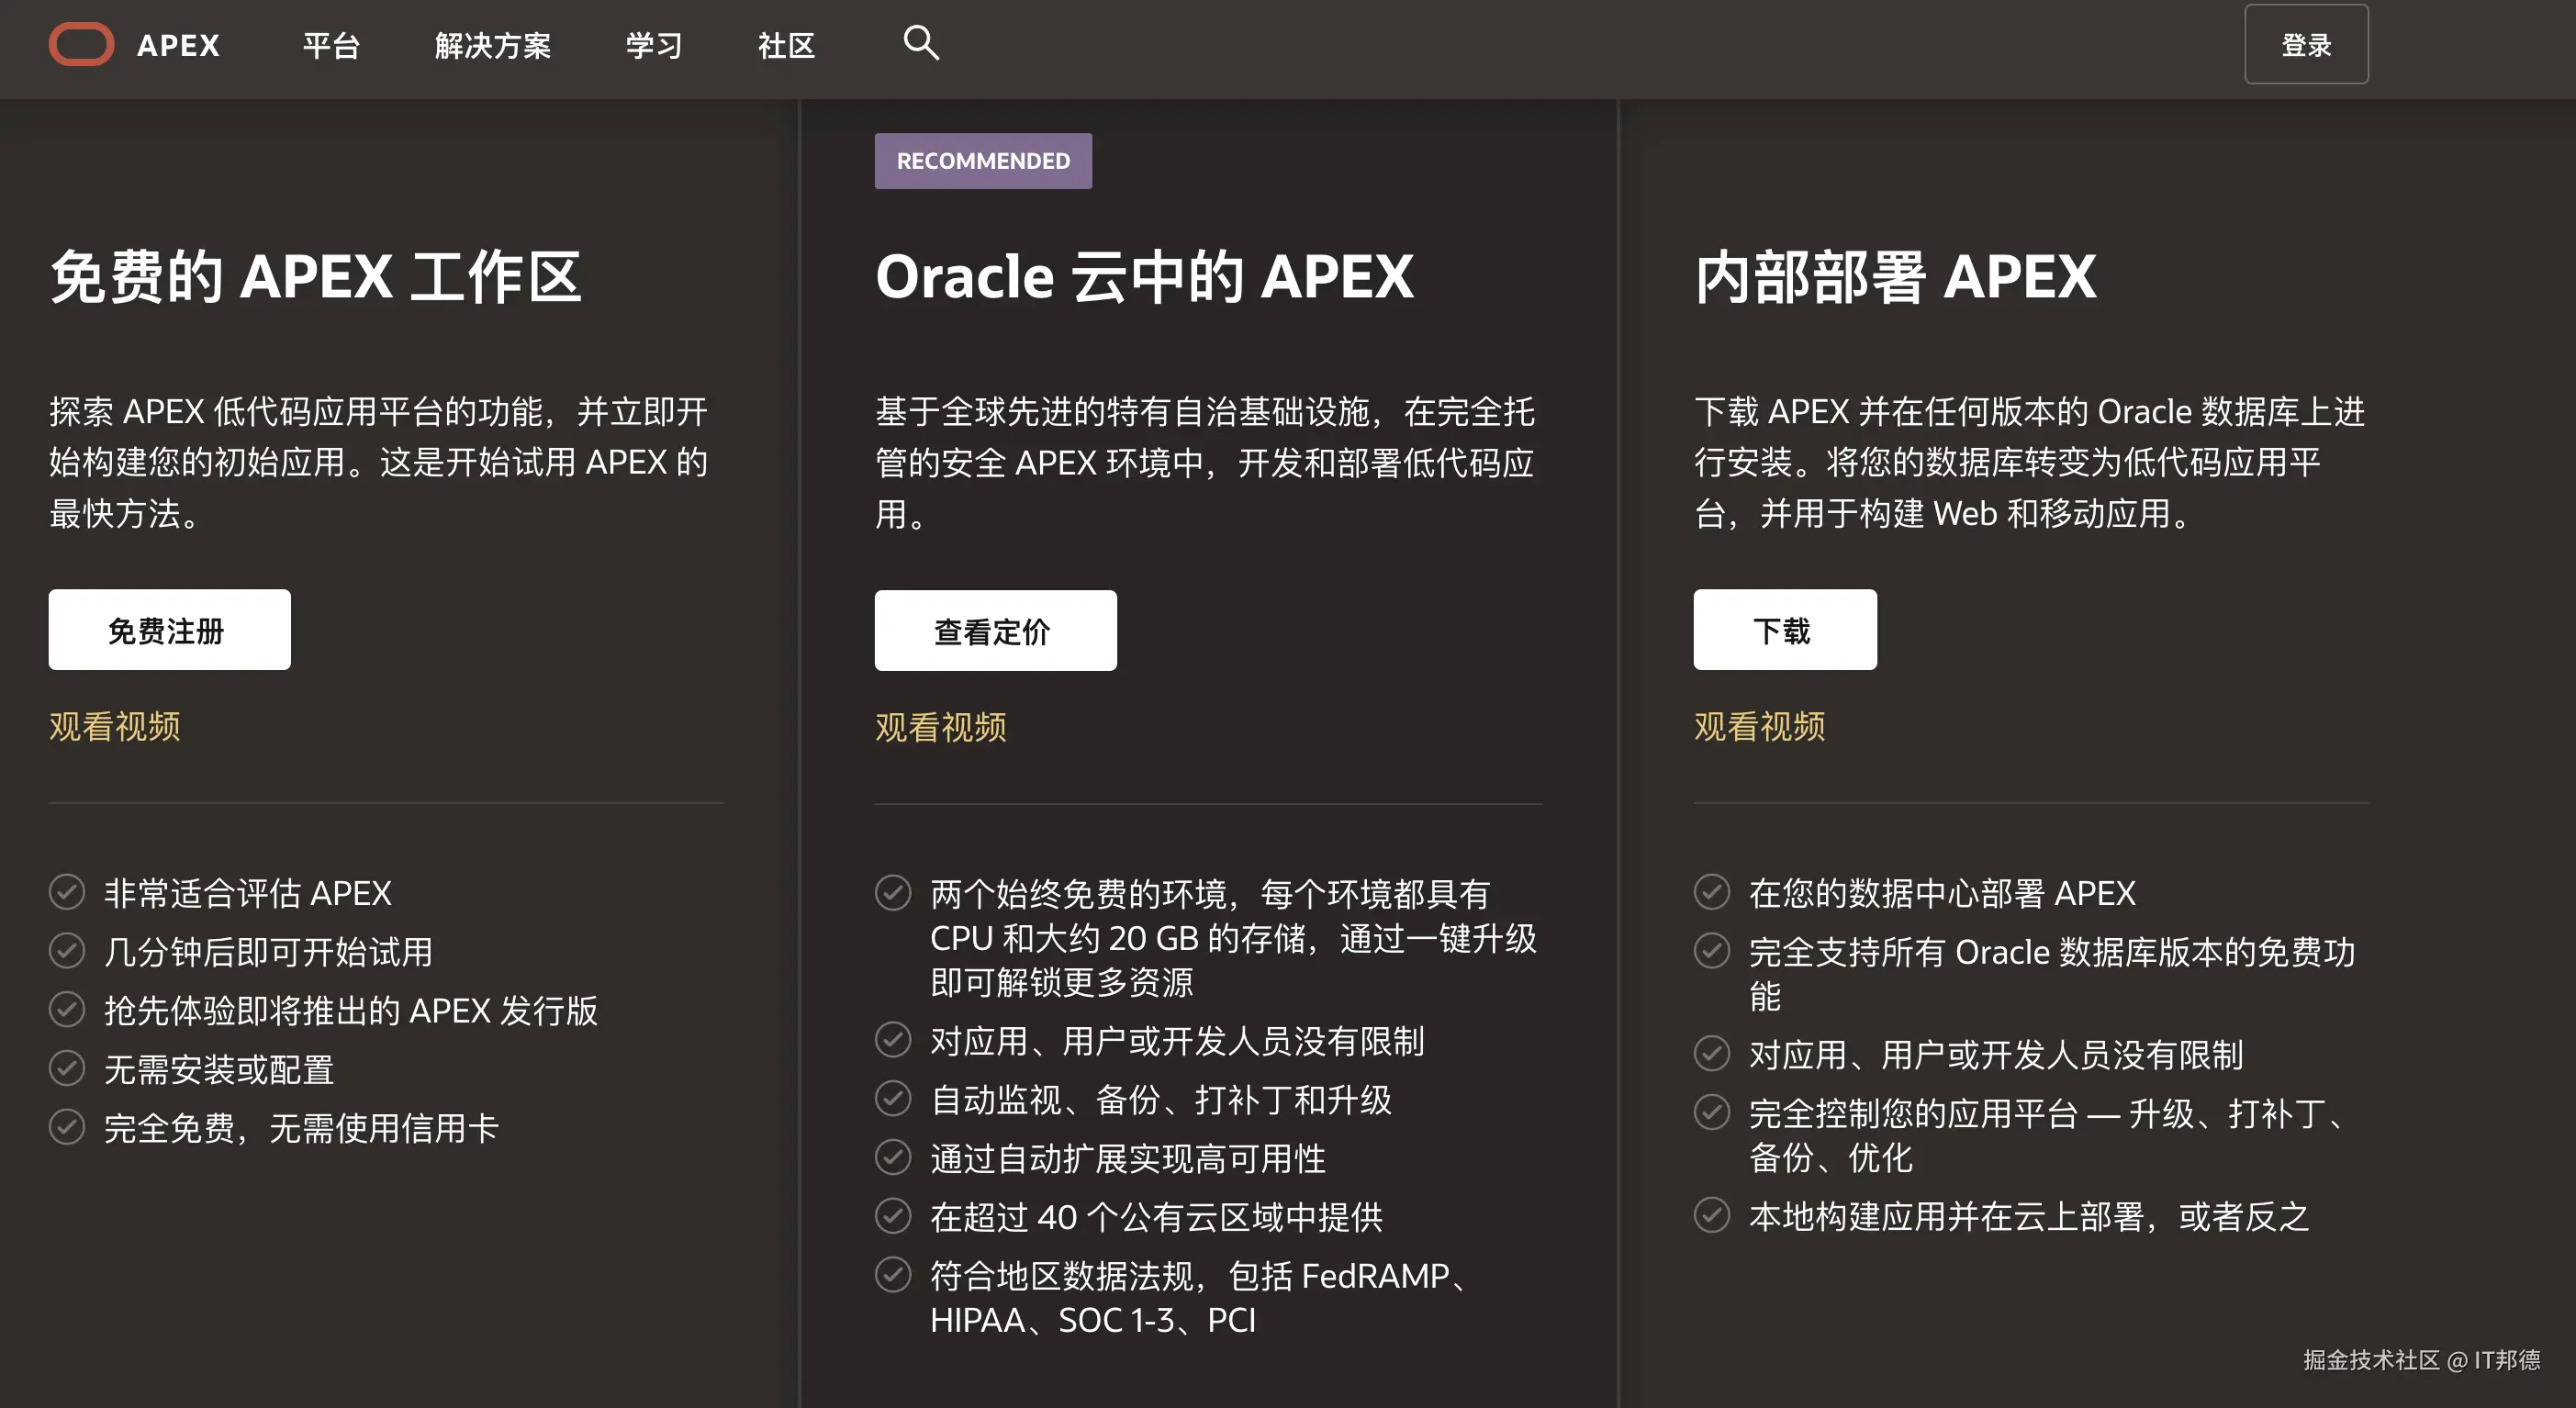Image resolution: width=2576 pixels, height=1408 pixels.
Task: Open the 解决方案 navigation menu
Action: 492,45
